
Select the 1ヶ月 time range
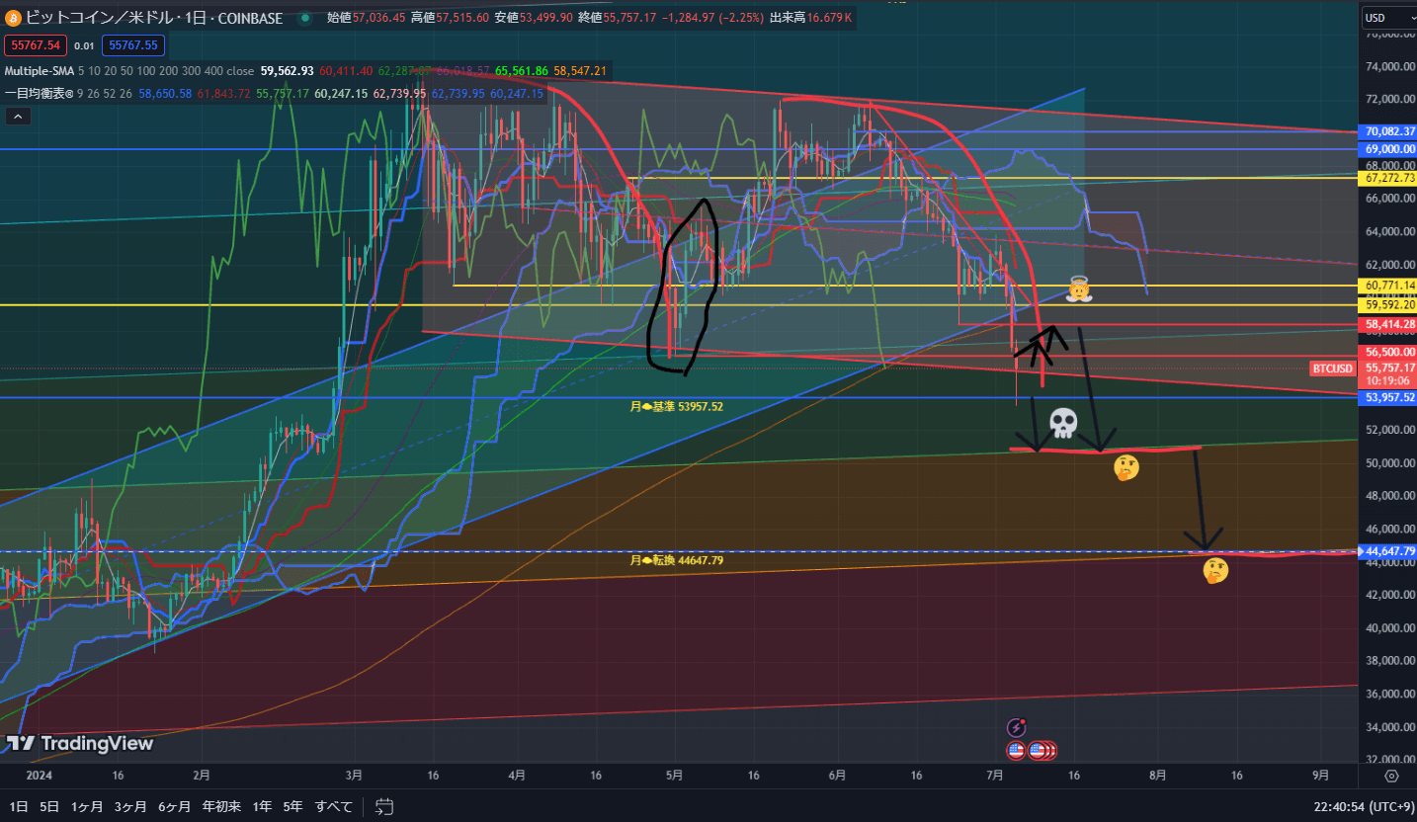86,806
